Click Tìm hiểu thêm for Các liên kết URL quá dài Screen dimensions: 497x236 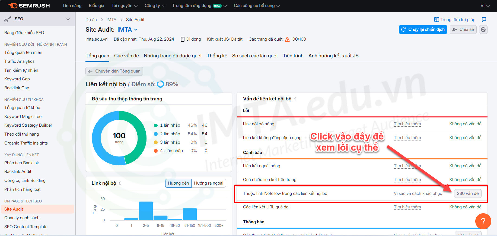point(407,207)
